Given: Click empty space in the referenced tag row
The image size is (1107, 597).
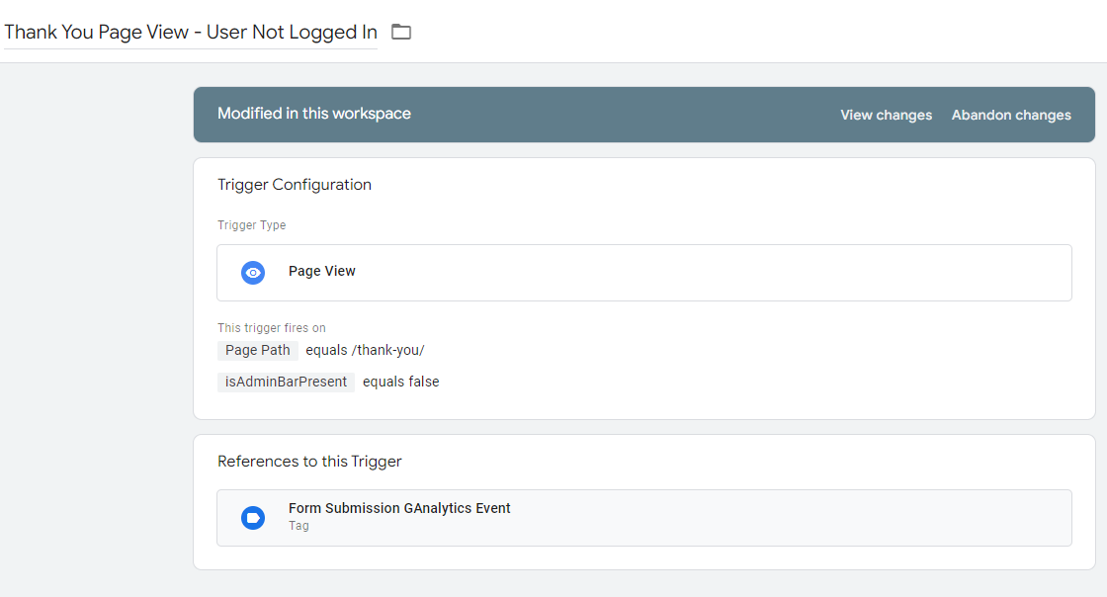Looking at the screenshot, I should coord(791,517).
